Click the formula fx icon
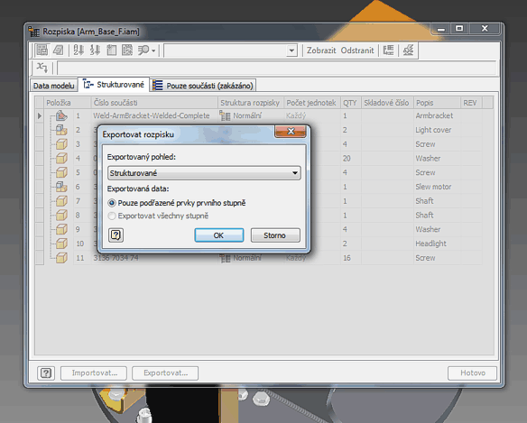The height and width of the screenshot is (423, 527). [42, 68]
